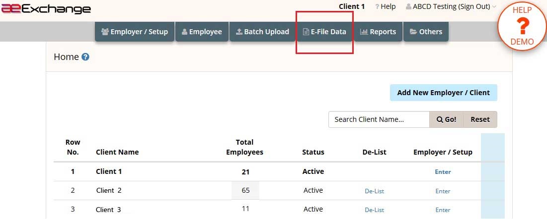Focus the Search Client Name field
Viewport: 547px width, 219px height.
pos(379,119)
